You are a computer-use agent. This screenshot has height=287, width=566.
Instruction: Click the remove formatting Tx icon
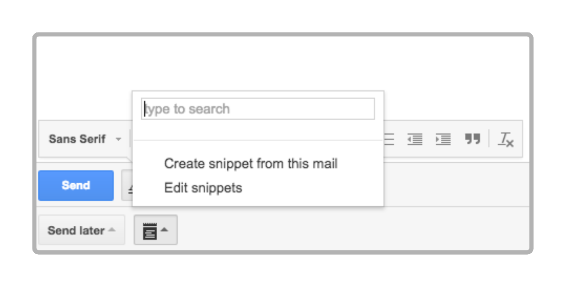(x=506, y=139)
